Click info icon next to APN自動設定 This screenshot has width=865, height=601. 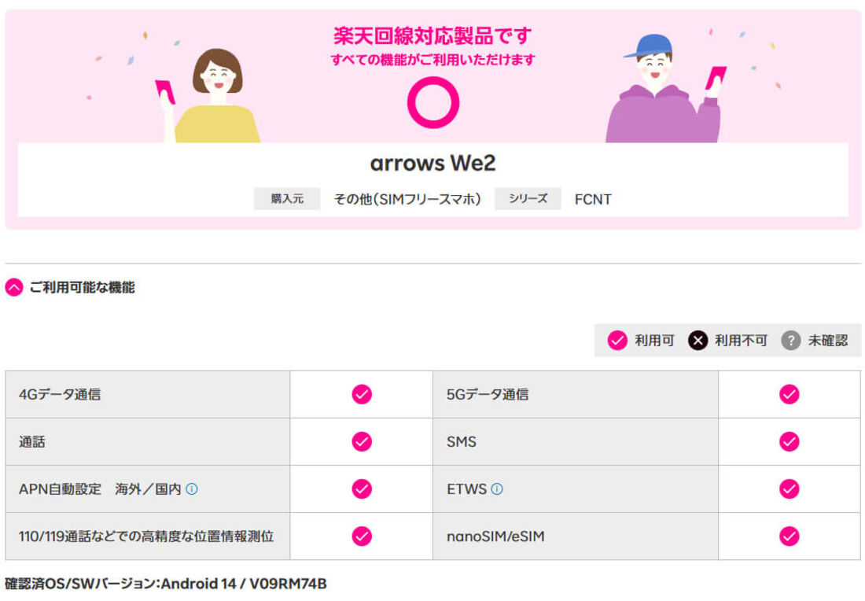click(192, 489)
